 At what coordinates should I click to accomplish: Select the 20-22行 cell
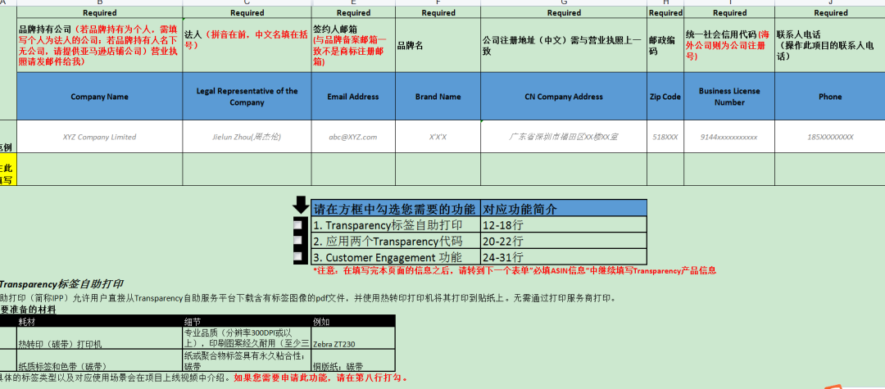point(564,241)
